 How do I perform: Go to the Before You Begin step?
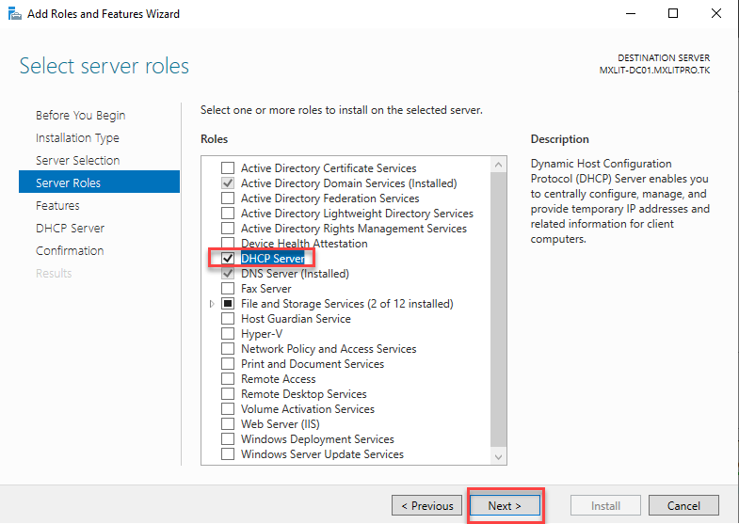[80, 116]
